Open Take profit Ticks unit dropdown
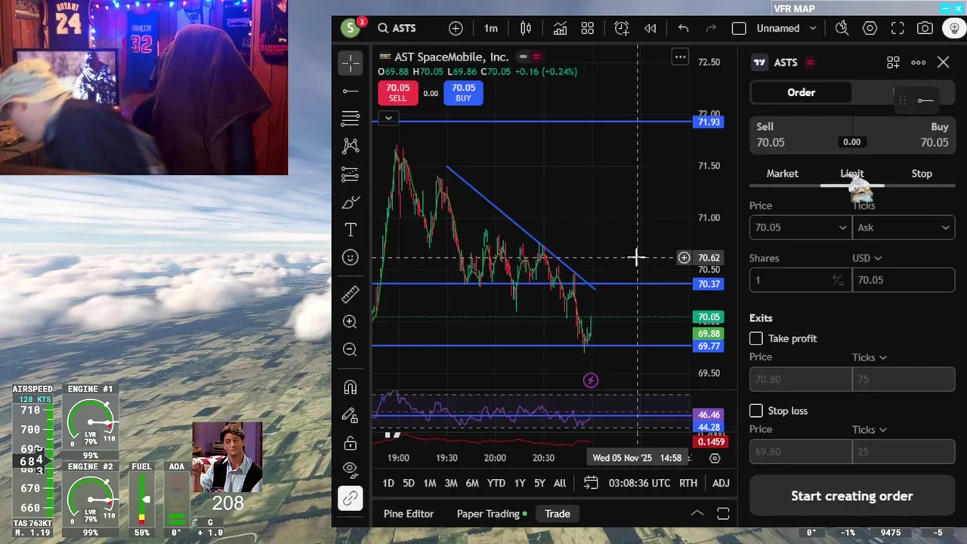This screenshot has height=544, width=967. pyautogui.click(x=870, y=357)
